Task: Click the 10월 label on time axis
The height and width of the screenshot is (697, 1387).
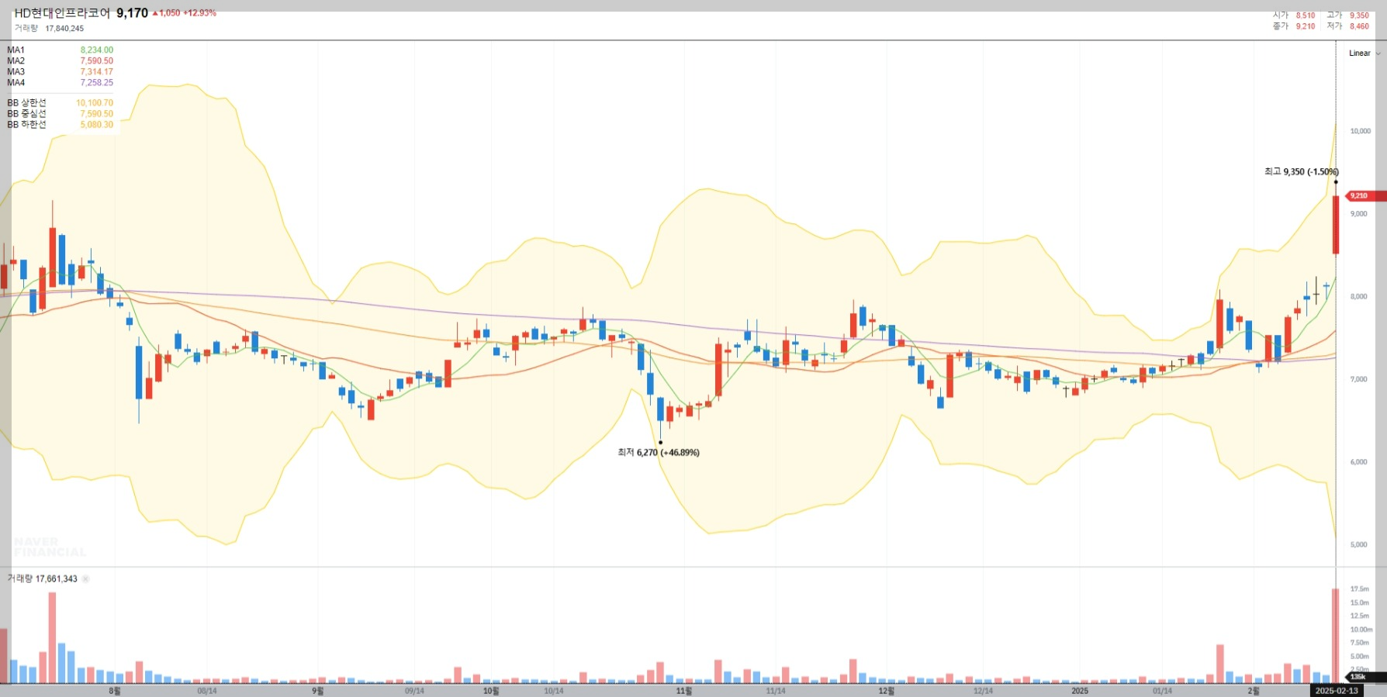Action: (x=491, y=691)
